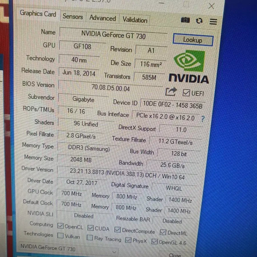Toggle the DirectCompute checkbox
Screen dimensions: 257x257
[x=118, y=230]
